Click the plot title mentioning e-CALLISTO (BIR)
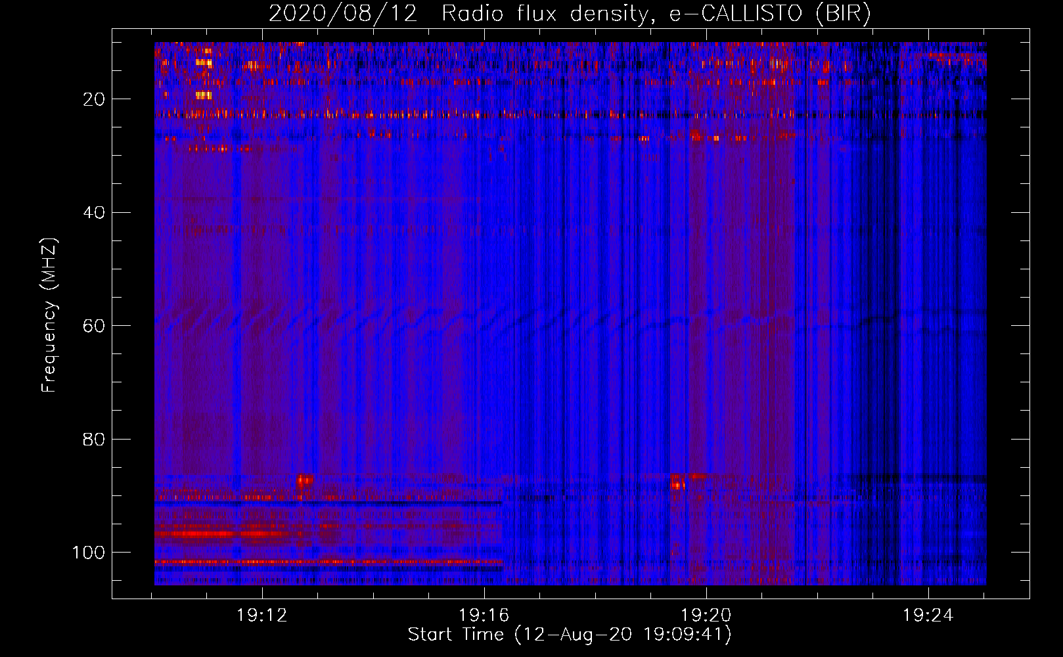 (570, 13)
